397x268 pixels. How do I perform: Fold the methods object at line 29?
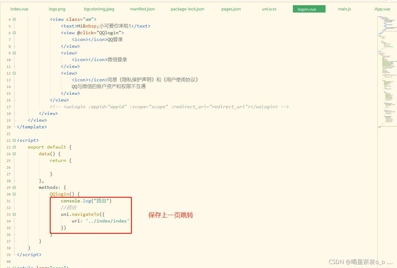14,187
